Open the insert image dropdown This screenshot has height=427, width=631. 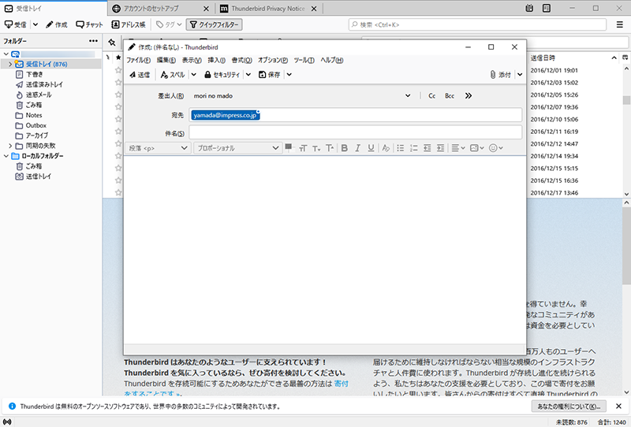tap(477, 148)
